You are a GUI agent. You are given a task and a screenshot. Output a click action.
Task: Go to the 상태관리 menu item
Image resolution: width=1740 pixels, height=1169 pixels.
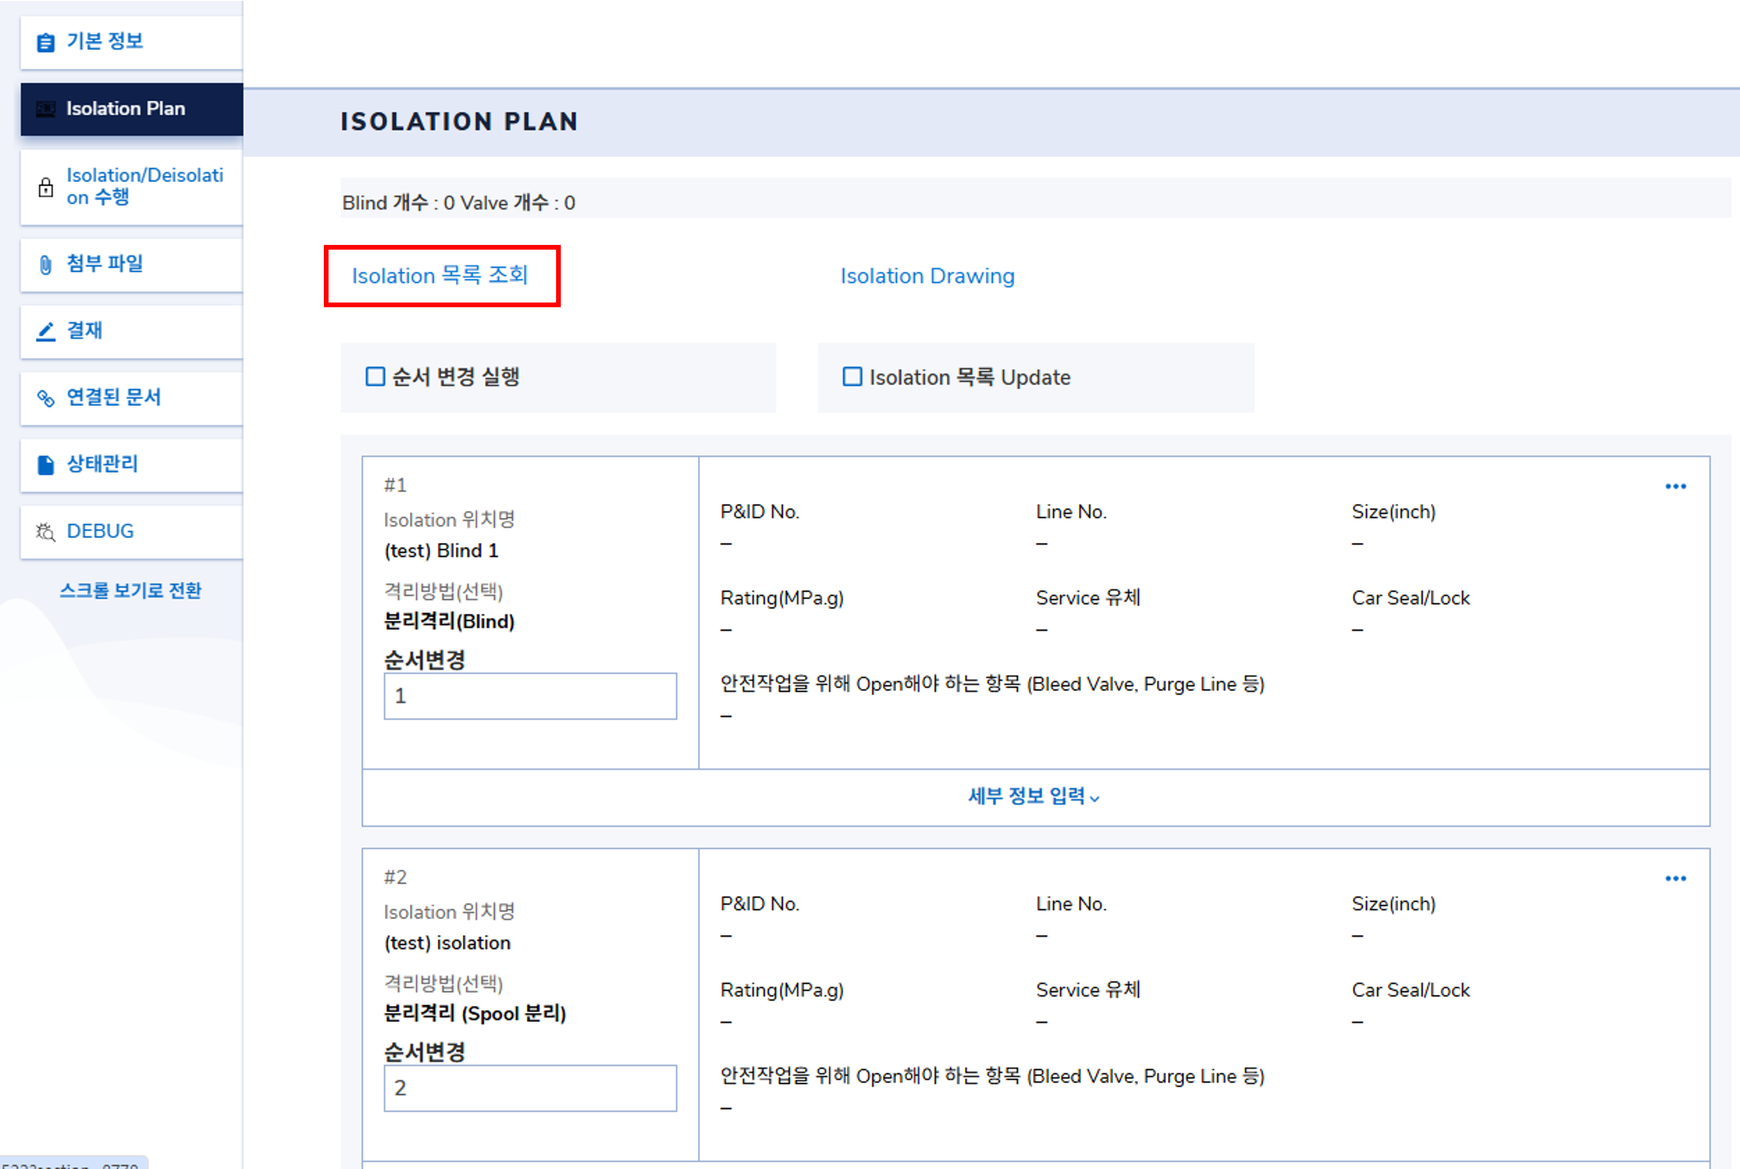(103, 464)
